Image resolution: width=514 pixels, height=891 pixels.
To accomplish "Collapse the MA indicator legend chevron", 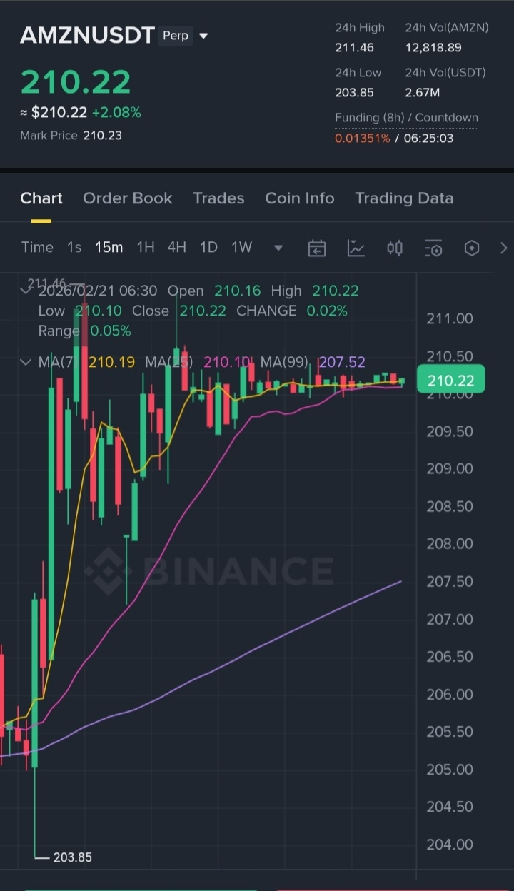I will coord(26,362).
